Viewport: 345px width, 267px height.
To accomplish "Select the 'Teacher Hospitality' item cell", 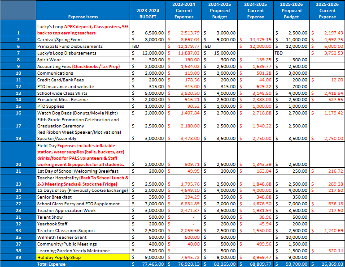I will click(x=83, y=181).
